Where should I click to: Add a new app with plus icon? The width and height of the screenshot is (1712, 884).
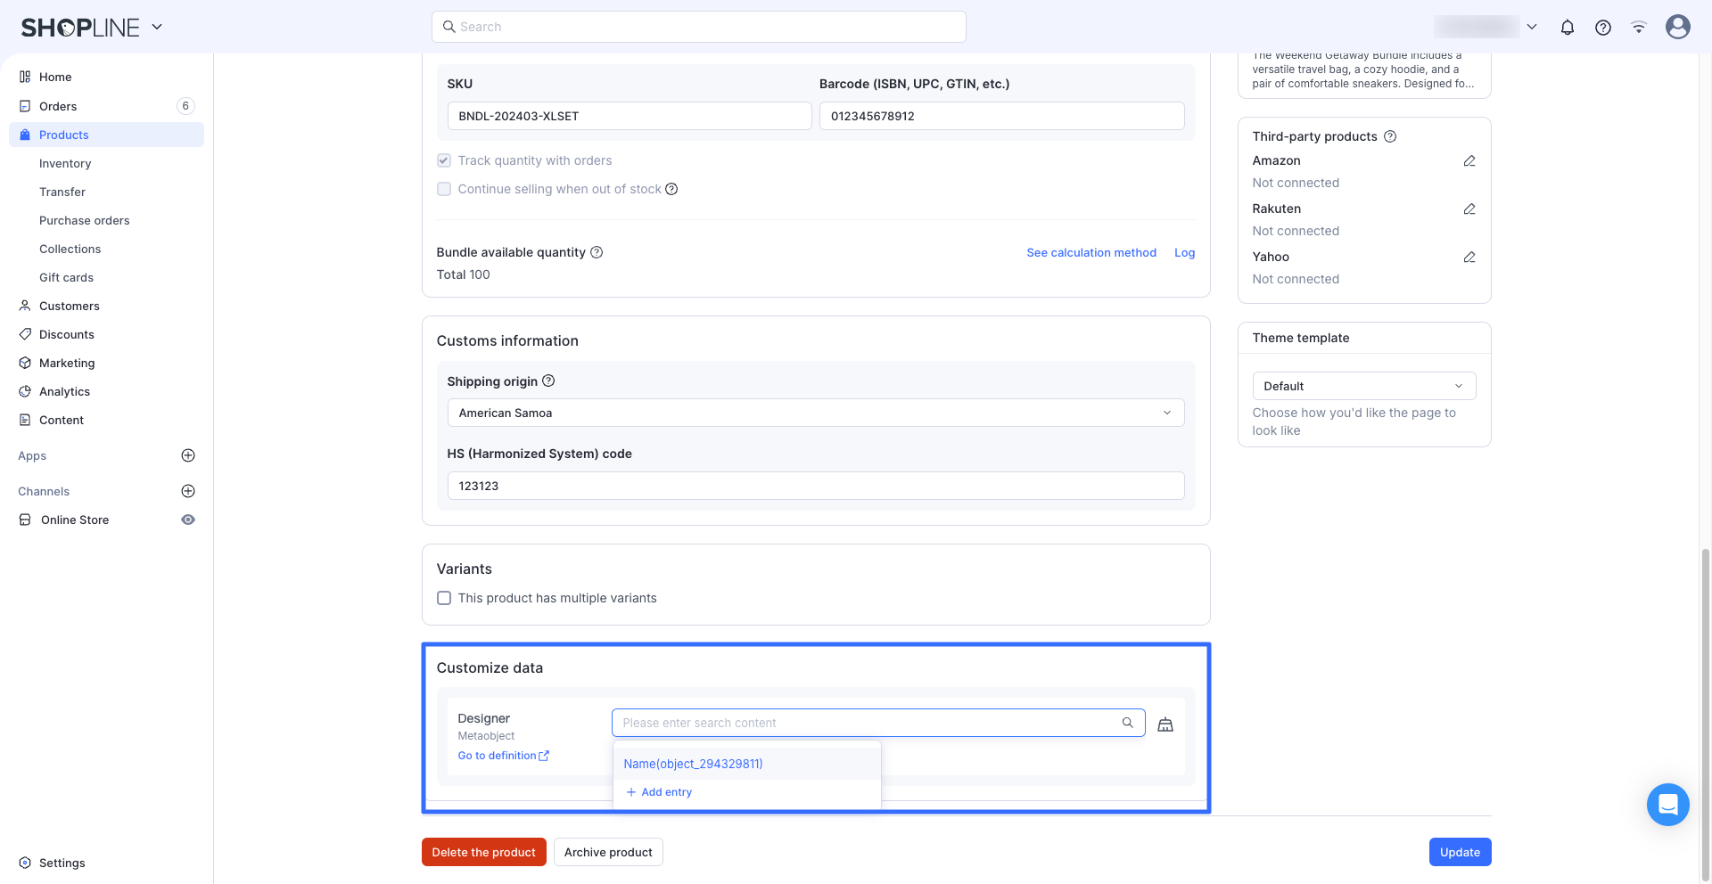click(188, 455)
